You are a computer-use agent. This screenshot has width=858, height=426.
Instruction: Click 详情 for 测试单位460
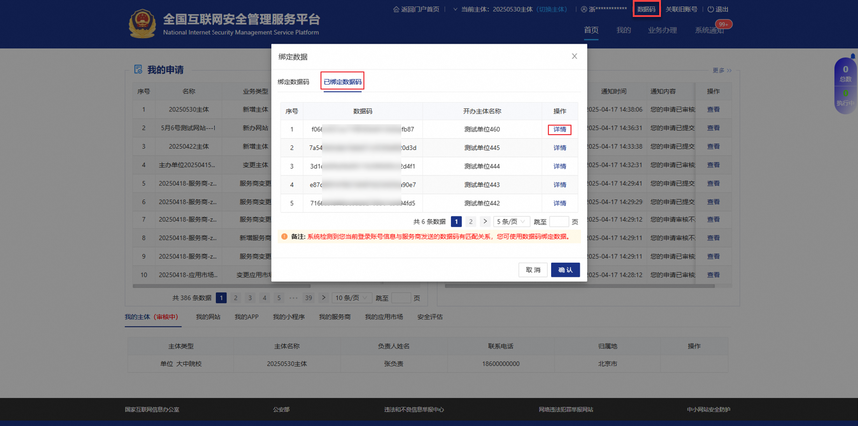(560, 129)
